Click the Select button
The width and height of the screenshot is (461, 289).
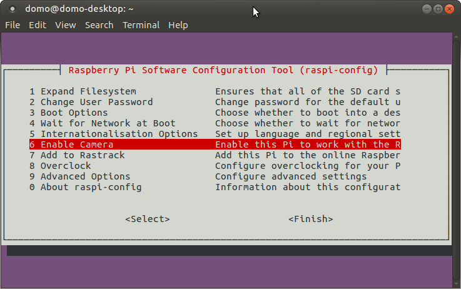(147, 219)
